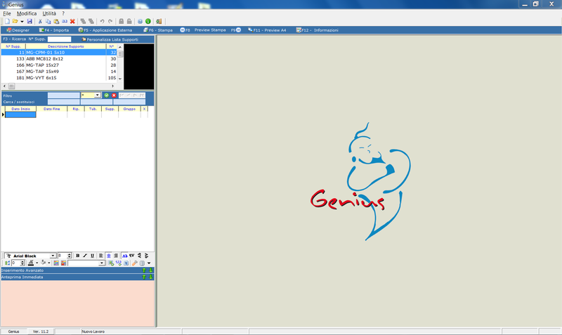The width and height of the screenshot is (562, 335).
Task: Move Anteprima Immediata panel down with green arrow
Action: (151, 277)
